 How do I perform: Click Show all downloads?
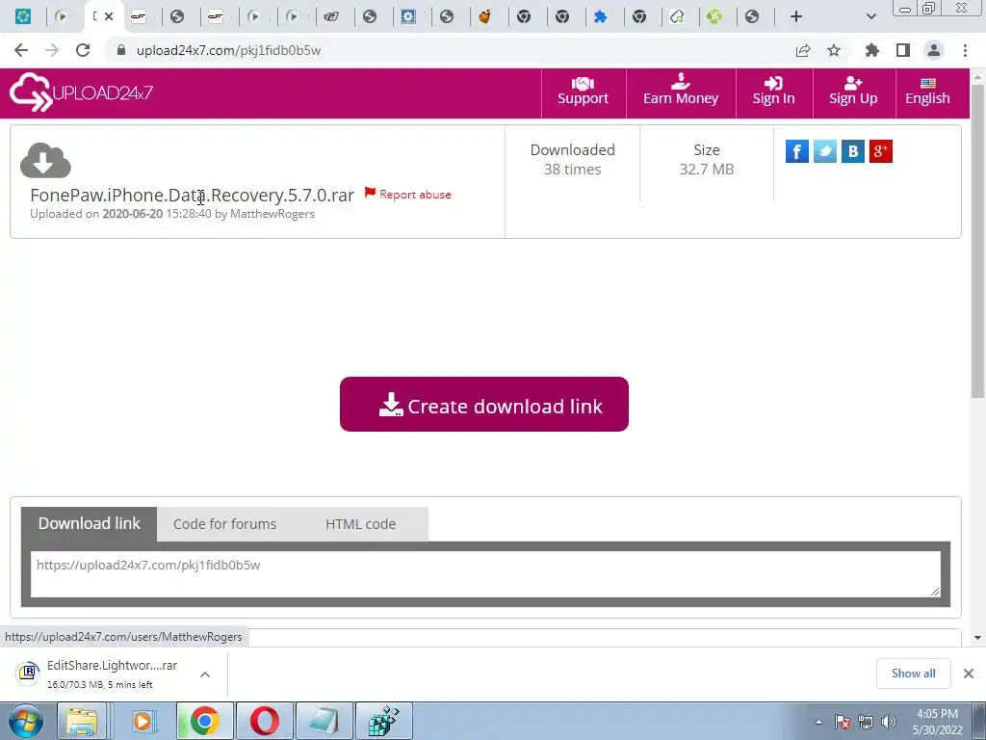pyautogui.click(x=913, y=674)
